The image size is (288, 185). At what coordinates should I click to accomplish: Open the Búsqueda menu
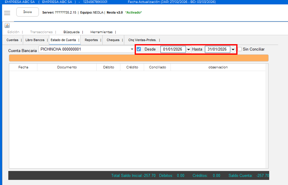coord(71,32)
